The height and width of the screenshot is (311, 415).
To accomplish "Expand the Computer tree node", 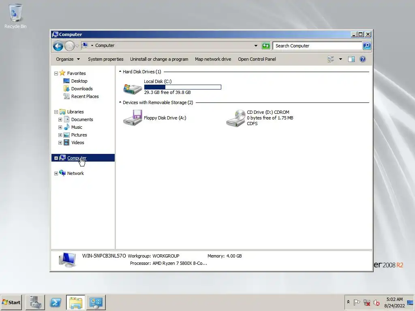I will click(x=56, y=158).
